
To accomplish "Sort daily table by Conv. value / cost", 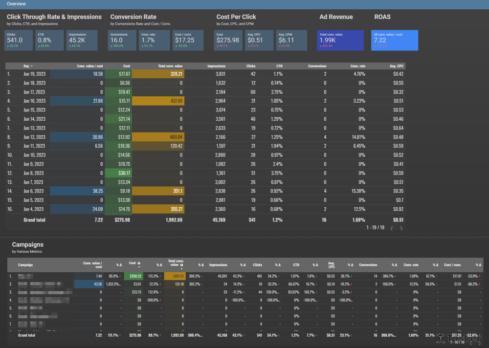I will click(x=90, y=66).
